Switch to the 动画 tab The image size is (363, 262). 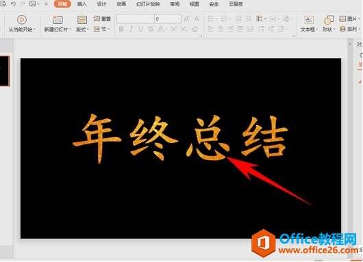121,4
